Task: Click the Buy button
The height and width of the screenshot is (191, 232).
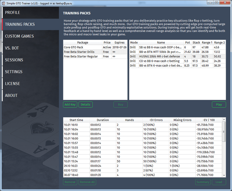Action: pos(120,104)
